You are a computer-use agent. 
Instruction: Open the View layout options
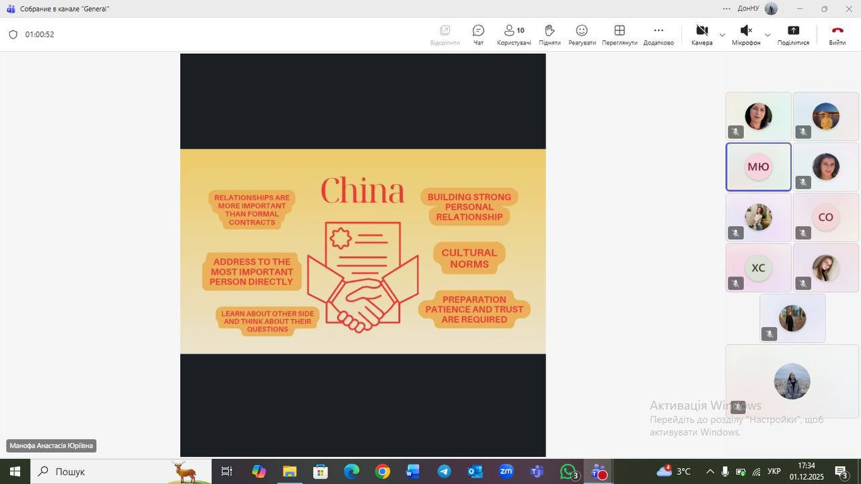tap(620, 34)
